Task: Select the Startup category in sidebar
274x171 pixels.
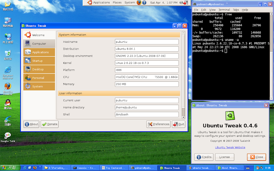Action: pyautogui.click(x=39, y=61)
